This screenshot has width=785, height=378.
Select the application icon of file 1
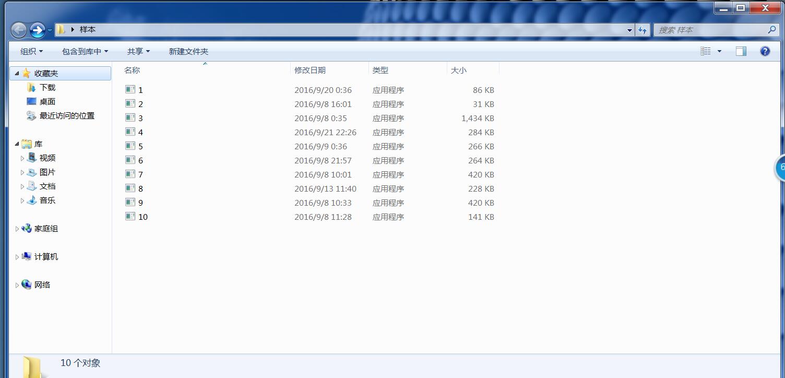pyautogui.click(x=130, y=89)
